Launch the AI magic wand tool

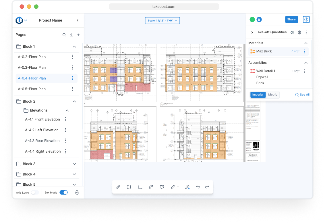[x=187, y=187]
